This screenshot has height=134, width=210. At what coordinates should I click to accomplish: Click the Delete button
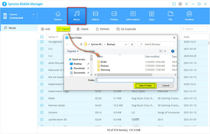pyautogui.click(x=82, y=29)
